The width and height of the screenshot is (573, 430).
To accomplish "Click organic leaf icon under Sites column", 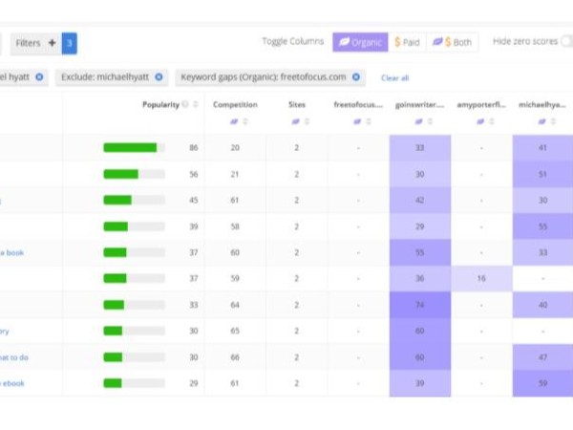I will (294, 121).
